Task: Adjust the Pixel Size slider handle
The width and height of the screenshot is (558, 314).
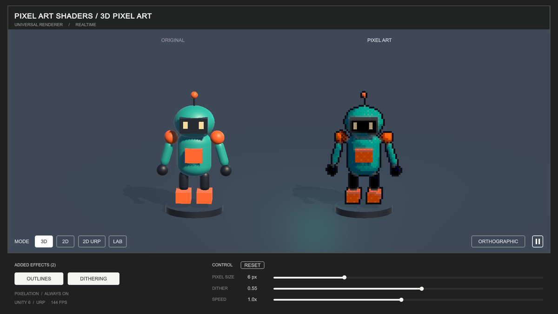Action: 345,277
